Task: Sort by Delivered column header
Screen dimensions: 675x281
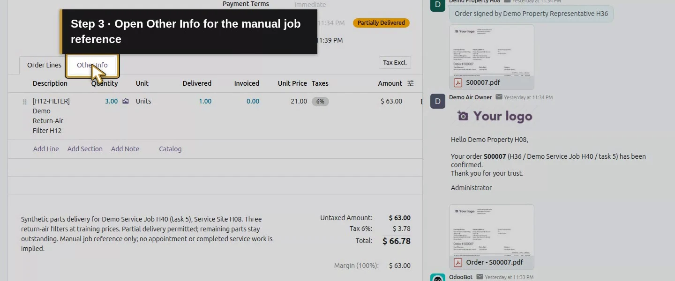Action: 197,83
